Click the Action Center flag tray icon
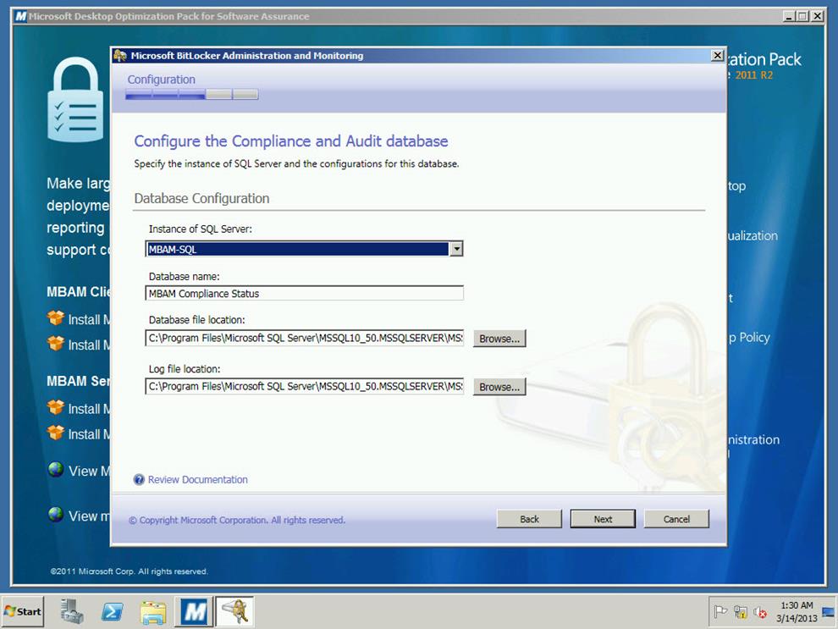 720,611
